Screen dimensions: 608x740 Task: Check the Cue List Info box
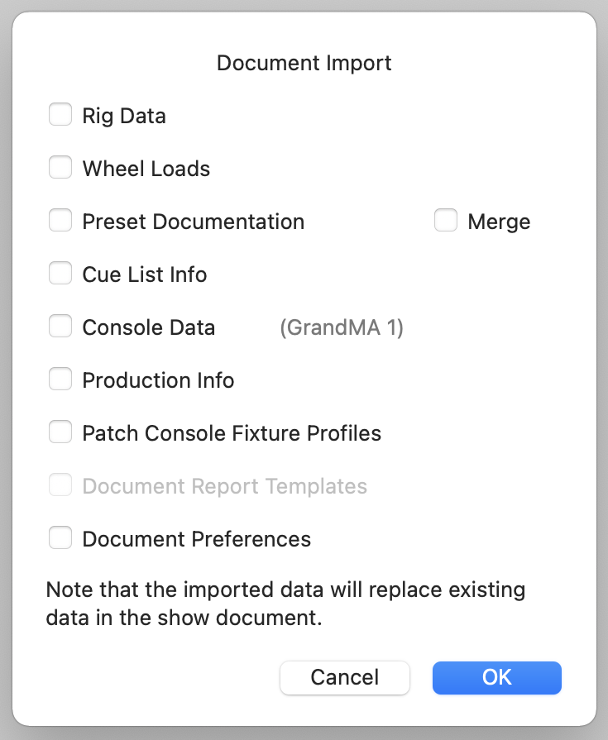(60, 273)
